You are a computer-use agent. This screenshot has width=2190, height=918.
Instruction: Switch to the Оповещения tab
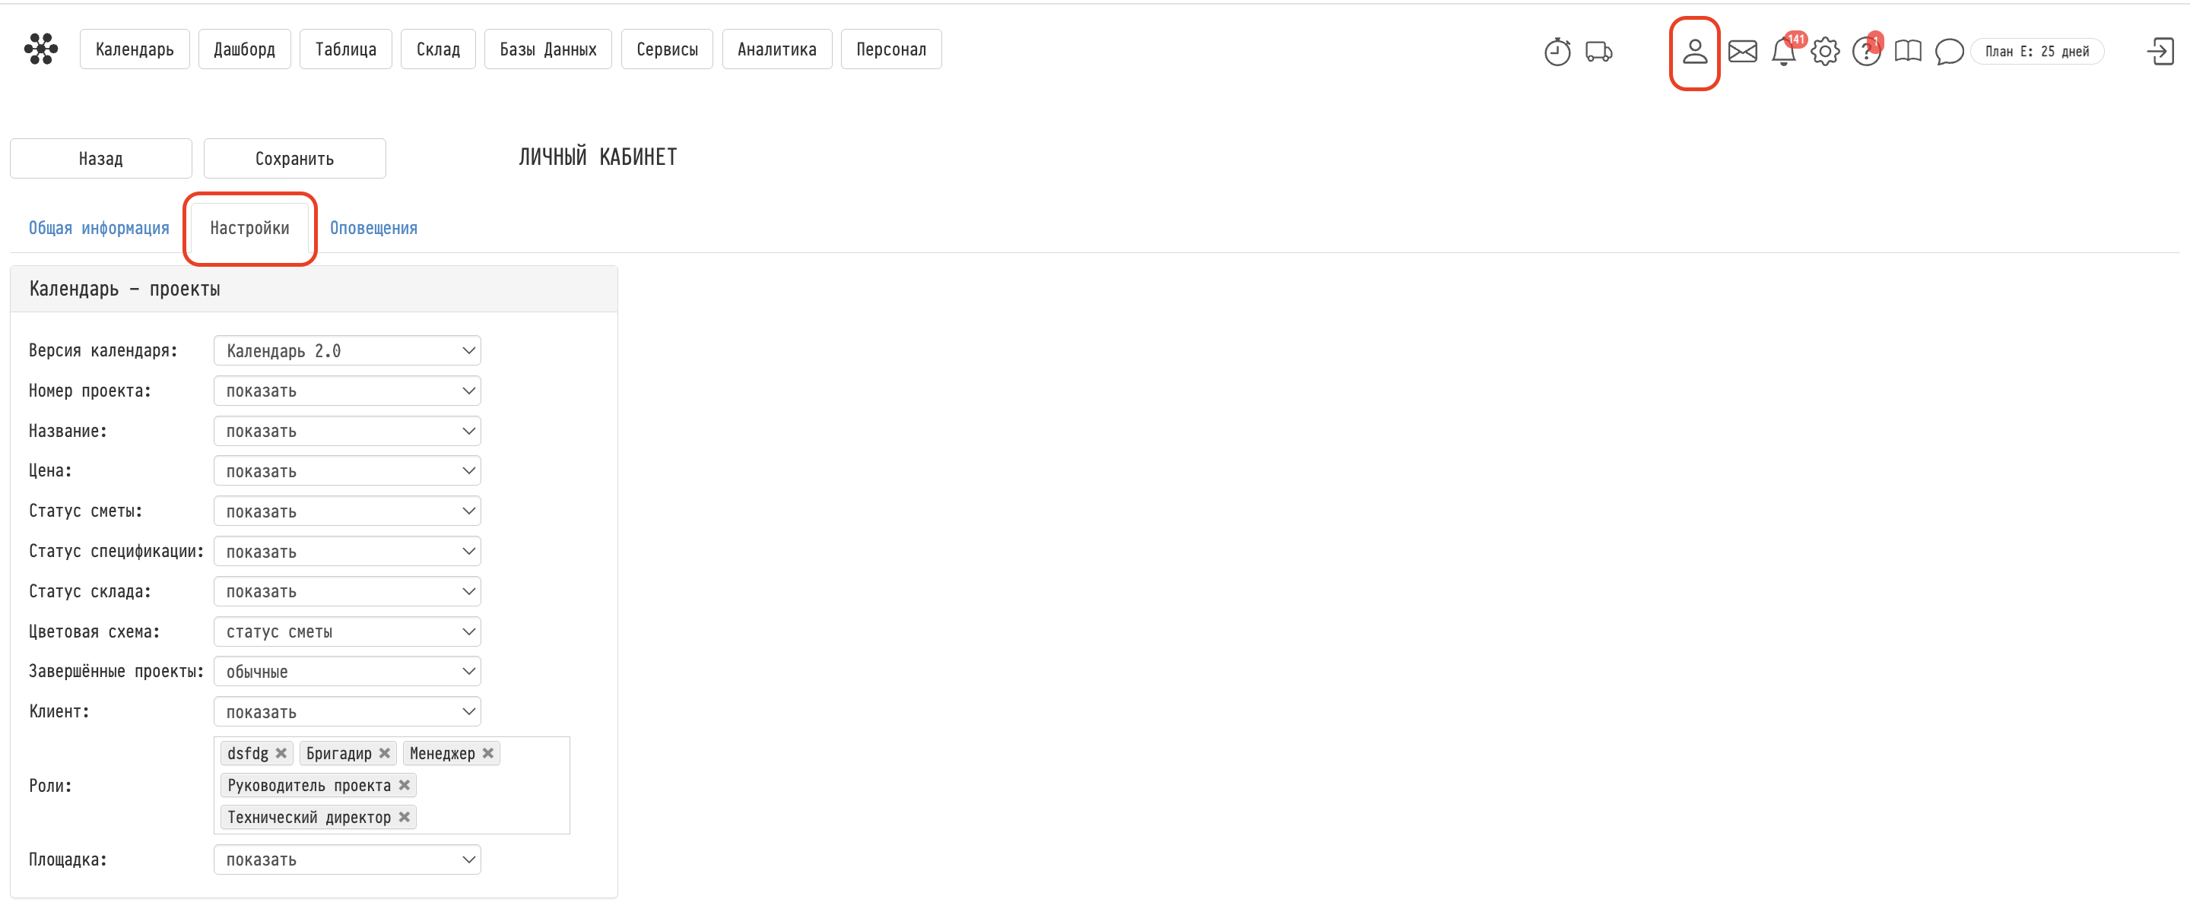pos(373,228)
